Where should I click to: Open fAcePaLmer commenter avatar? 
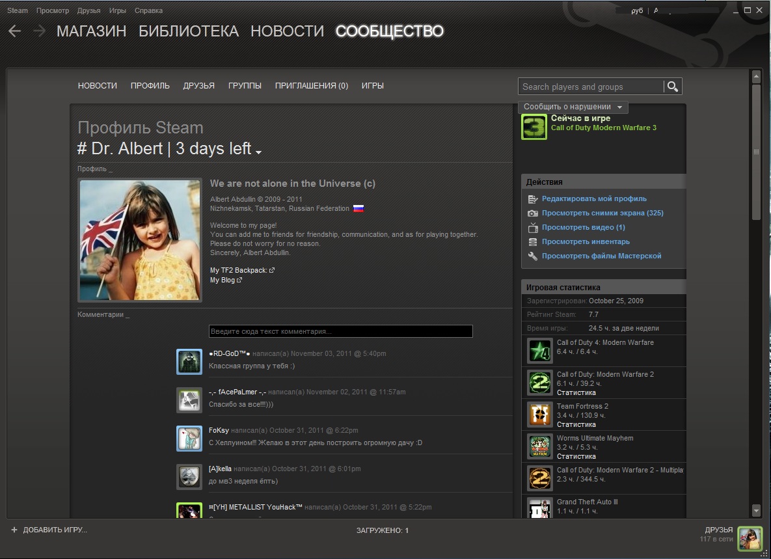pos(189,400)
